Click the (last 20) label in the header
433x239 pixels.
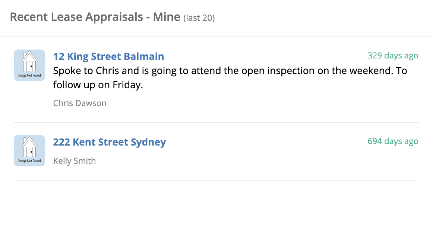pos(199,17)
